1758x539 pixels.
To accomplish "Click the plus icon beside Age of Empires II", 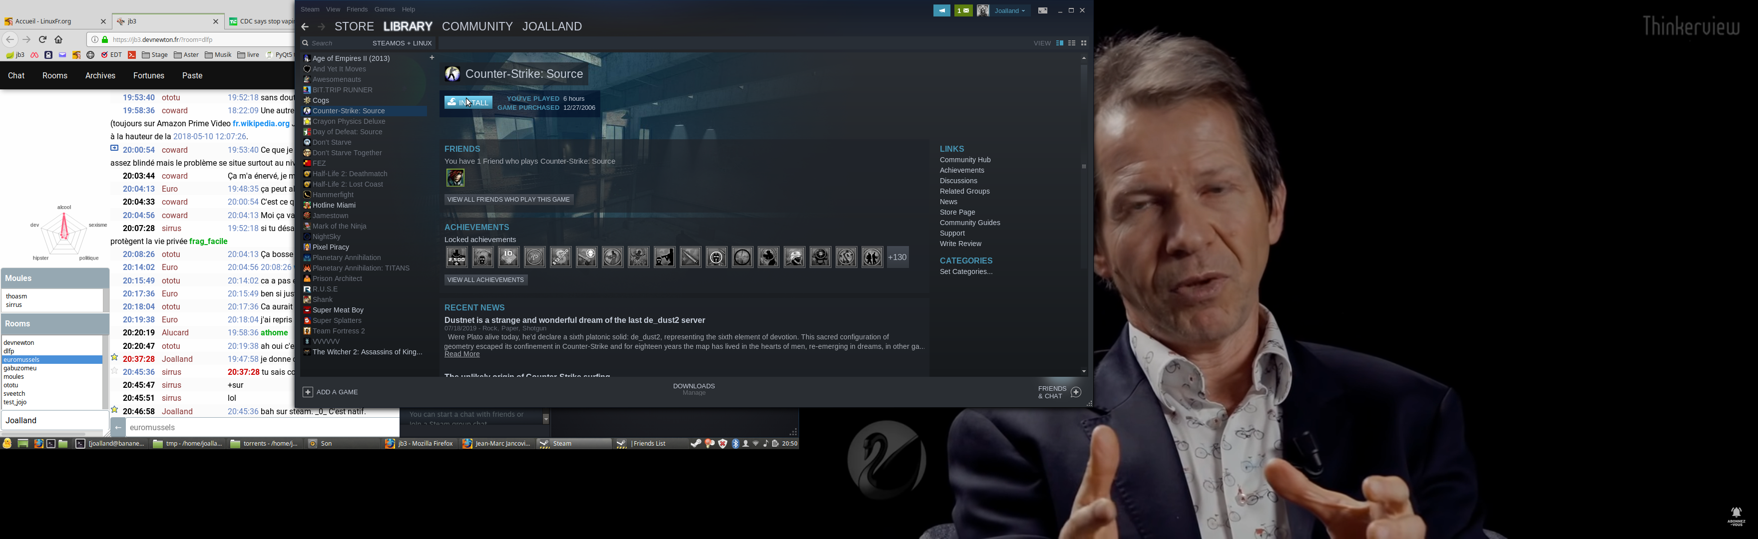I will click(x=432, y=58).
